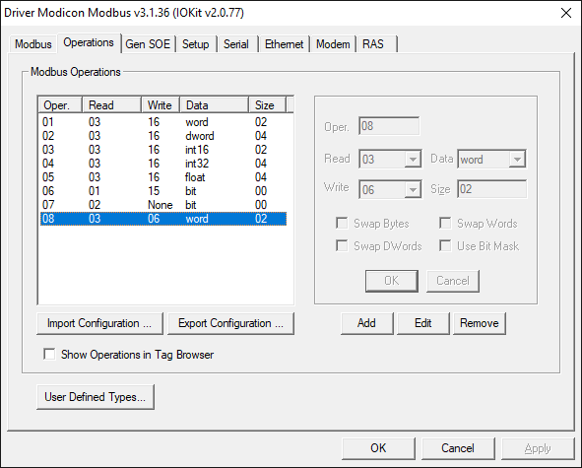
Task: Click OK in the operation editor panel
Action: (392, 281)
